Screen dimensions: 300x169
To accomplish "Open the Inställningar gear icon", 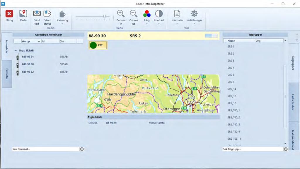I will (x=194, y=13).
